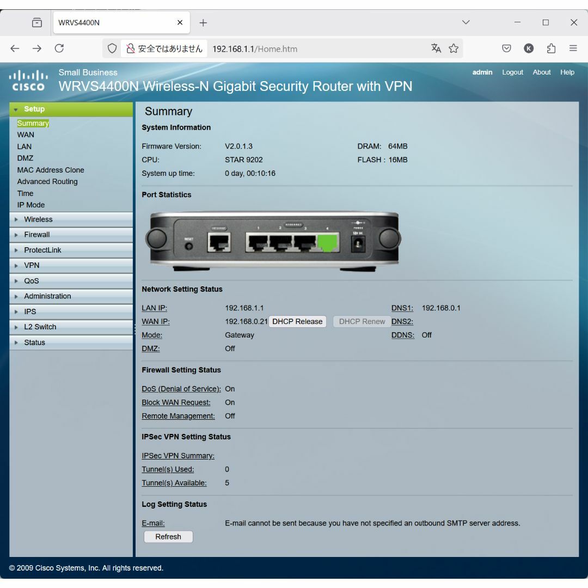Open the IP Mode setup page
Image resolution: width=588 pixels, height=588 pixels.
[30, 205]
